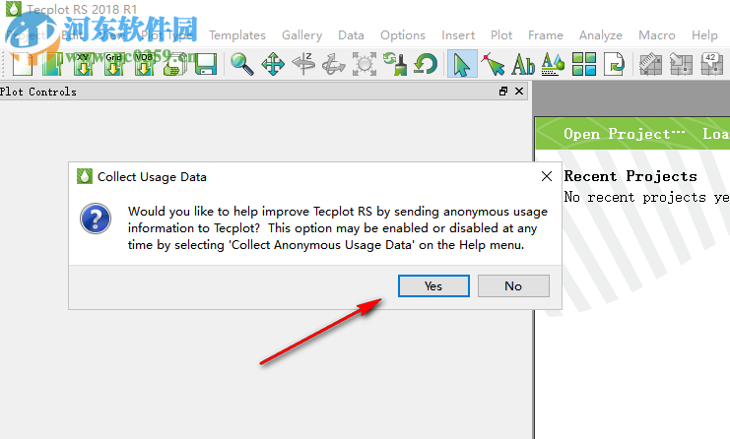Select the Ab text tool
Image resolution: width=730 pixels, height=439 pixels.
(523, 64)
